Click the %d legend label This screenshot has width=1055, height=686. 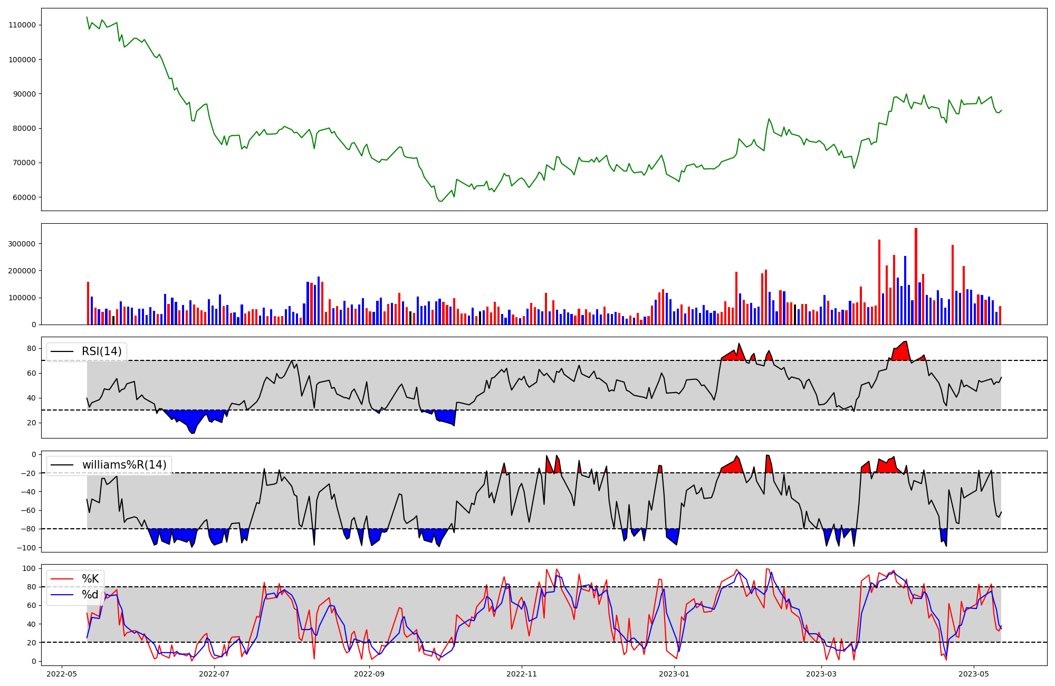(90, 595)
